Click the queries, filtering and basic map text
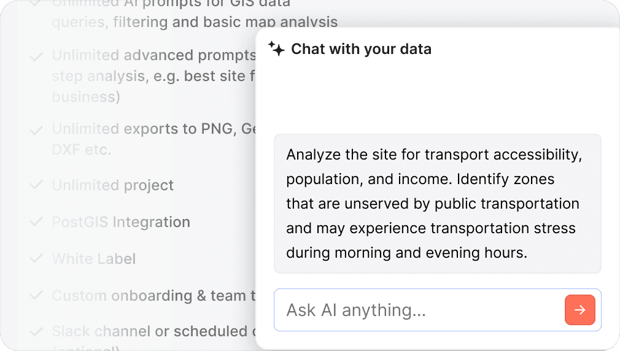The height and width of the screenshot is (351, 620). [x=195, y=23]
